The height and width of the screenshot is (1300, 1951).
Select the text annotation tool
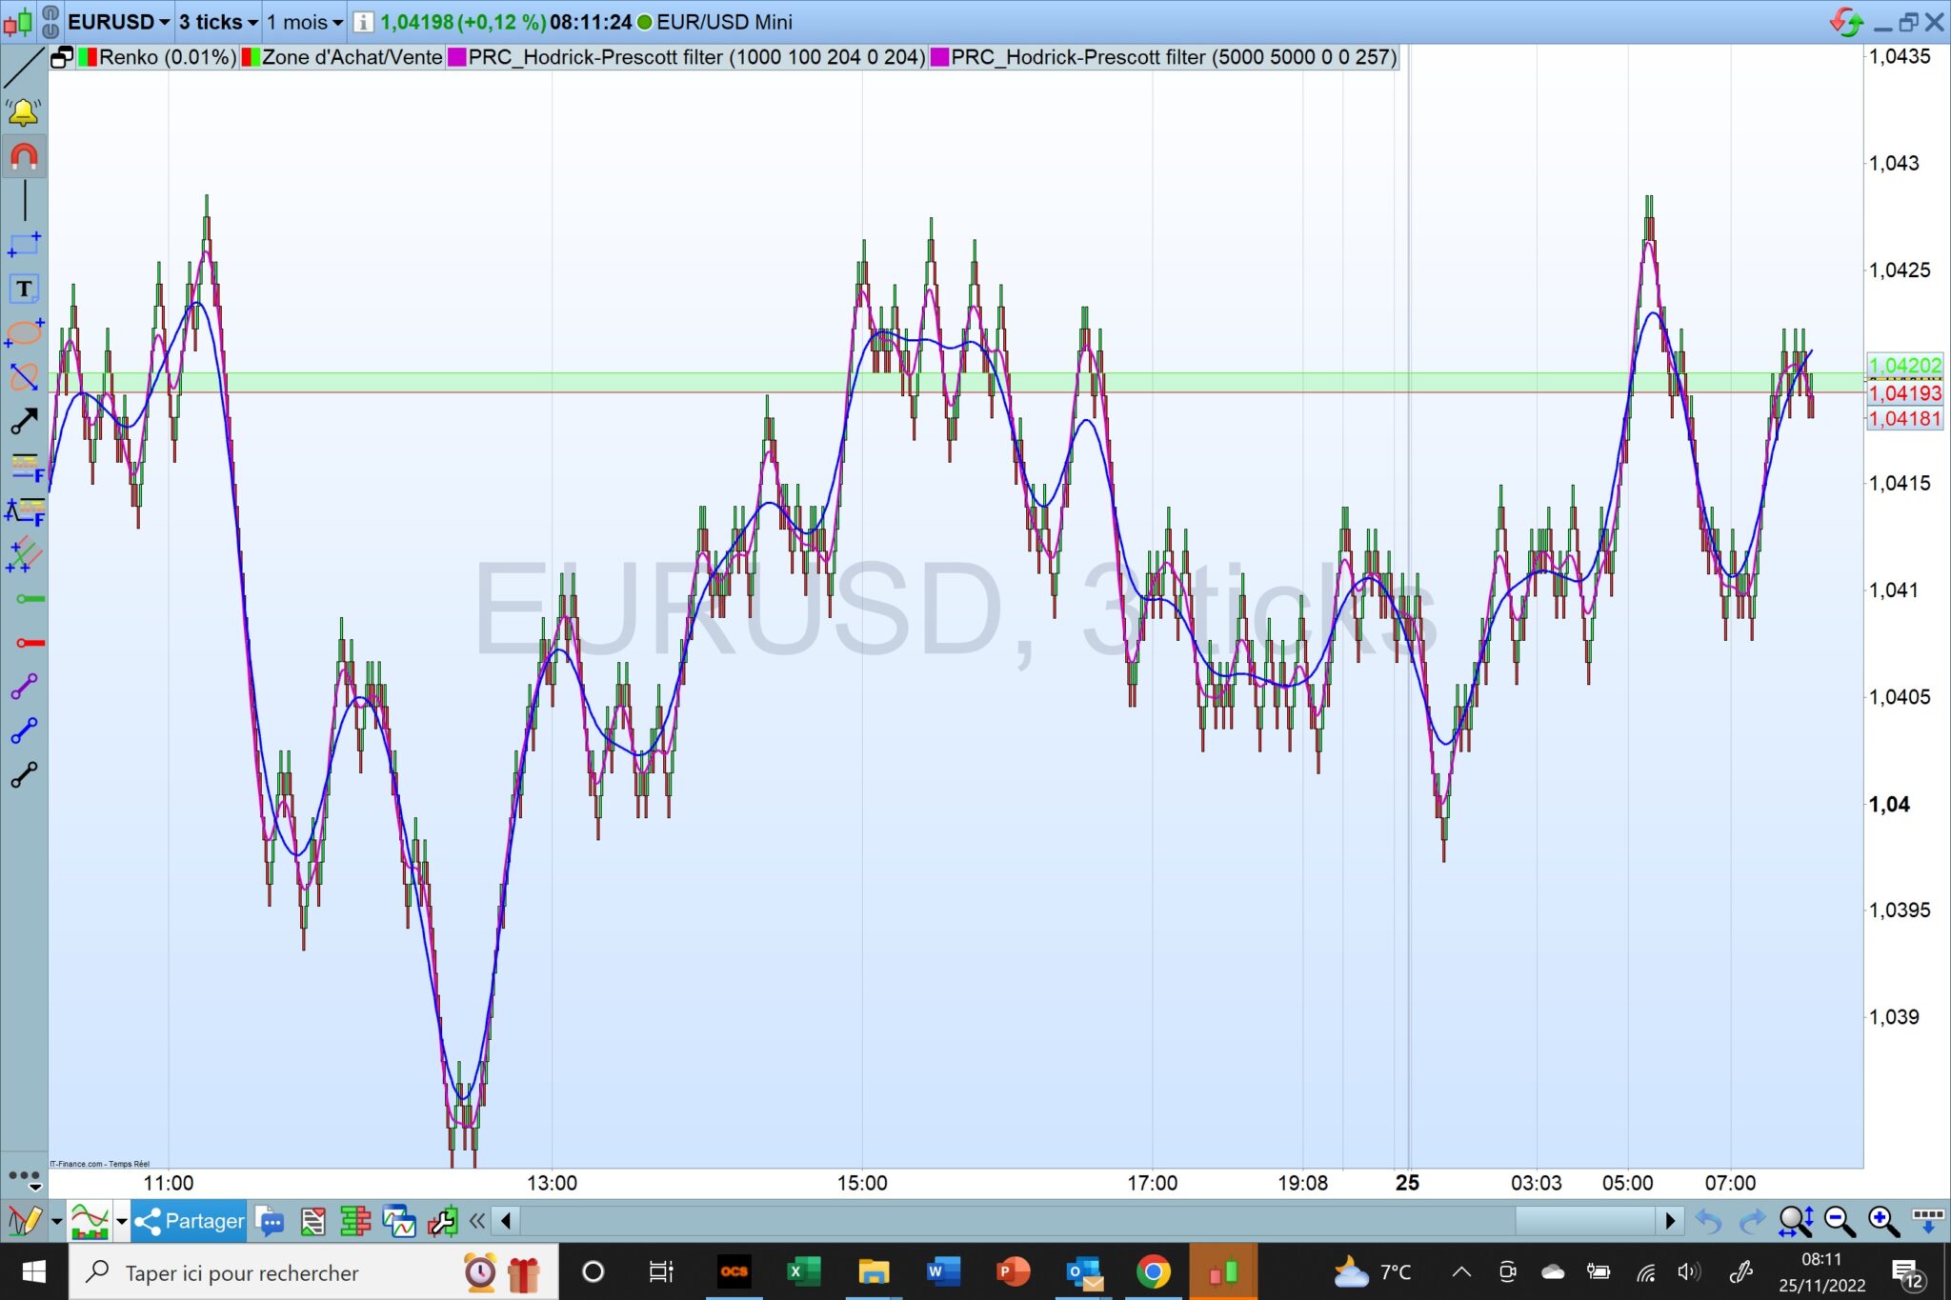[24, 289]
